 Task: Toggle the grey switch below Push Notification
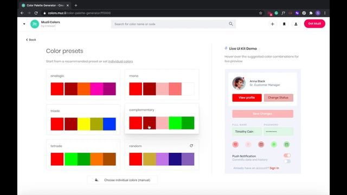pyautogui.click(x=287, y=161)
